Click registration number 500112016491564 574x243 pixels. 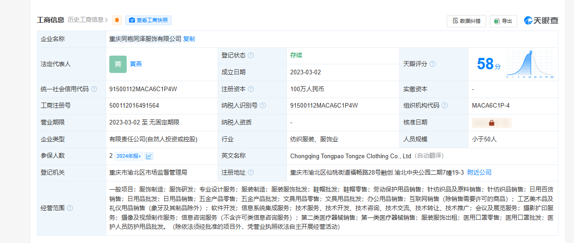(134, 105)
